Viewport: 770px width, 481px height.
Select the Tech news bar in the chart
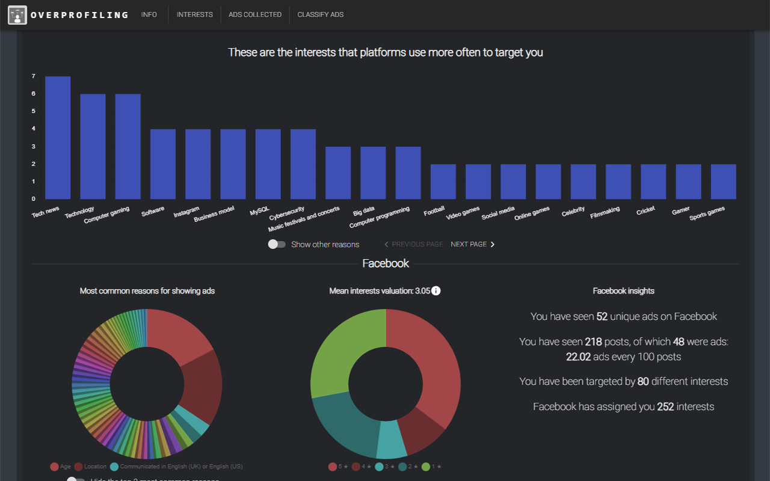58,138
